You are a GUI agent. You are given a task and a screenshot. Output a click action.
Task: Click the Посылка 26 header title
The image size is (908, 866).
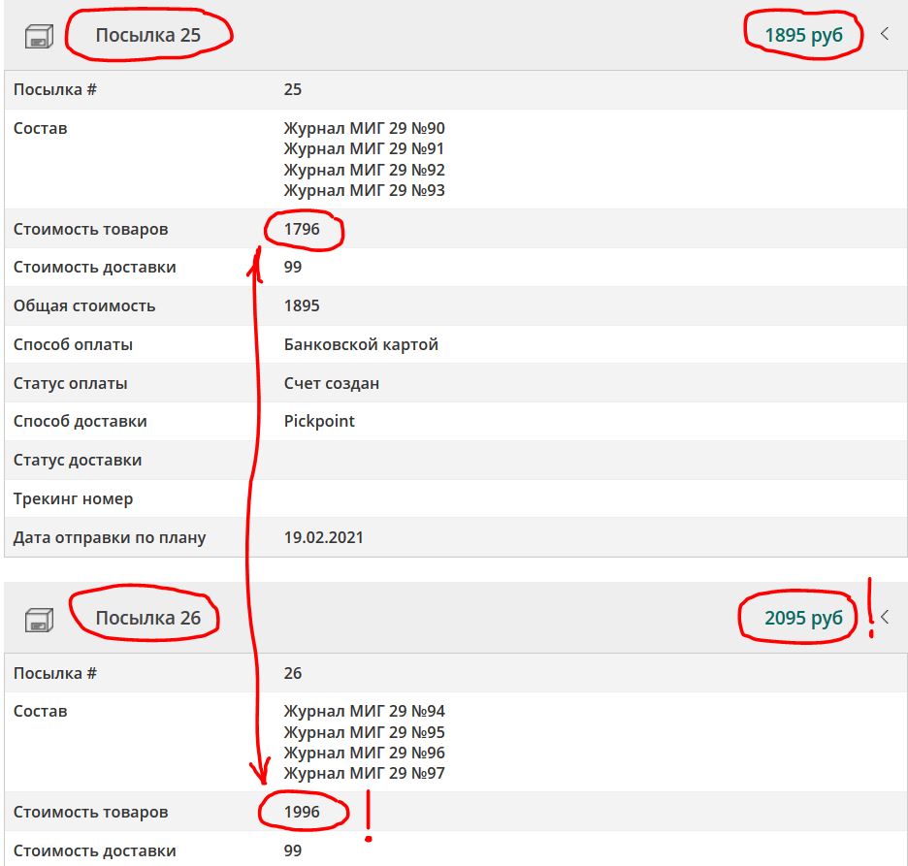coord(147,618)
